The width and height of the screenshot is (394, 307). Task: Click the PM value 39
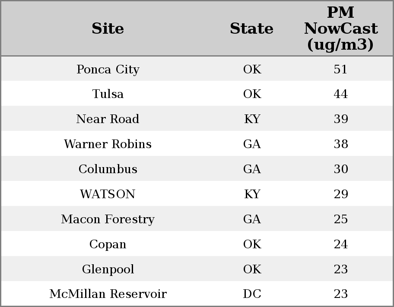340,119
